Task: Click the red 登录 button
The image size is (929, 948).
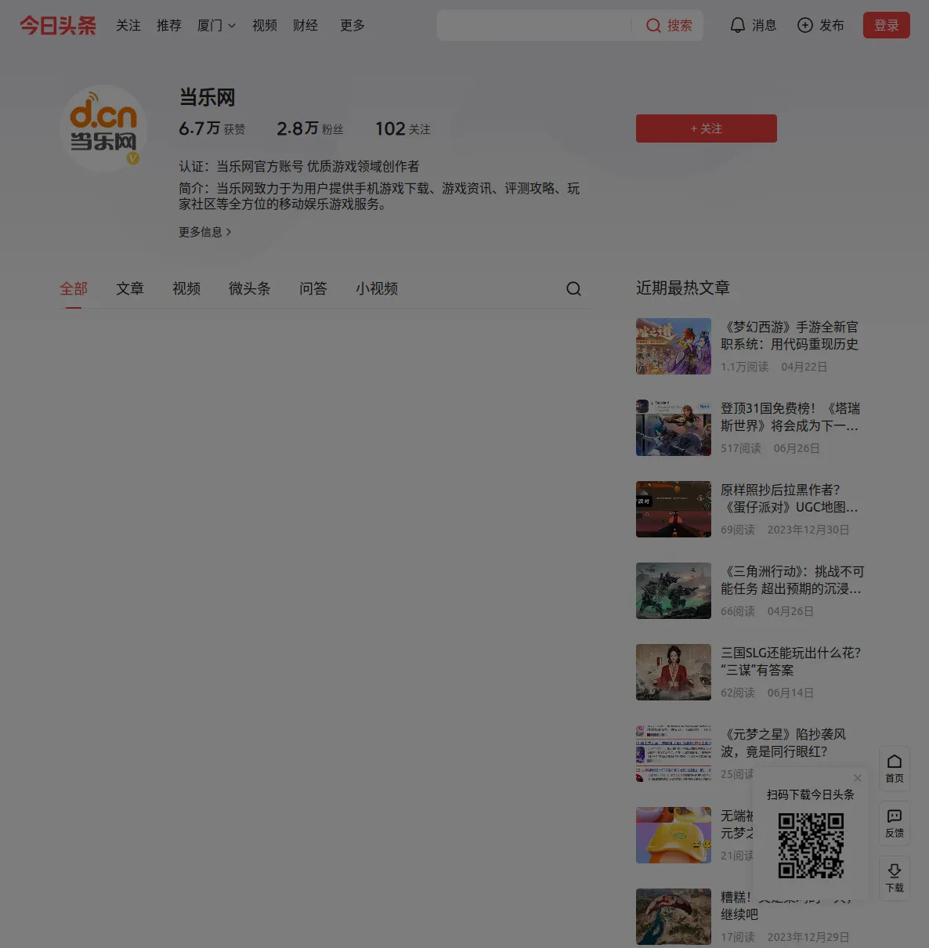Action: point(887,25)
